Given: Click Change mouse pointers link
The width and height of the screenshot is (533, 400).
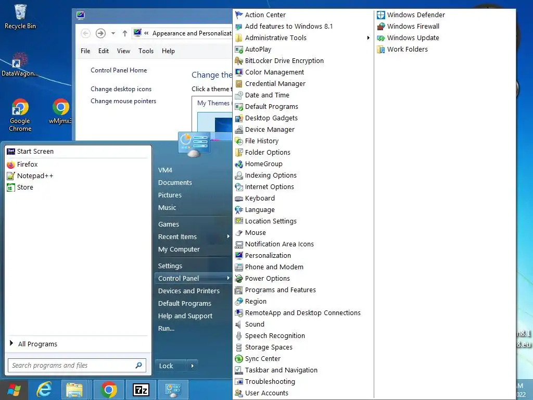Looking at the screenshot, I should pyautogui.click(x=123, y=101).
